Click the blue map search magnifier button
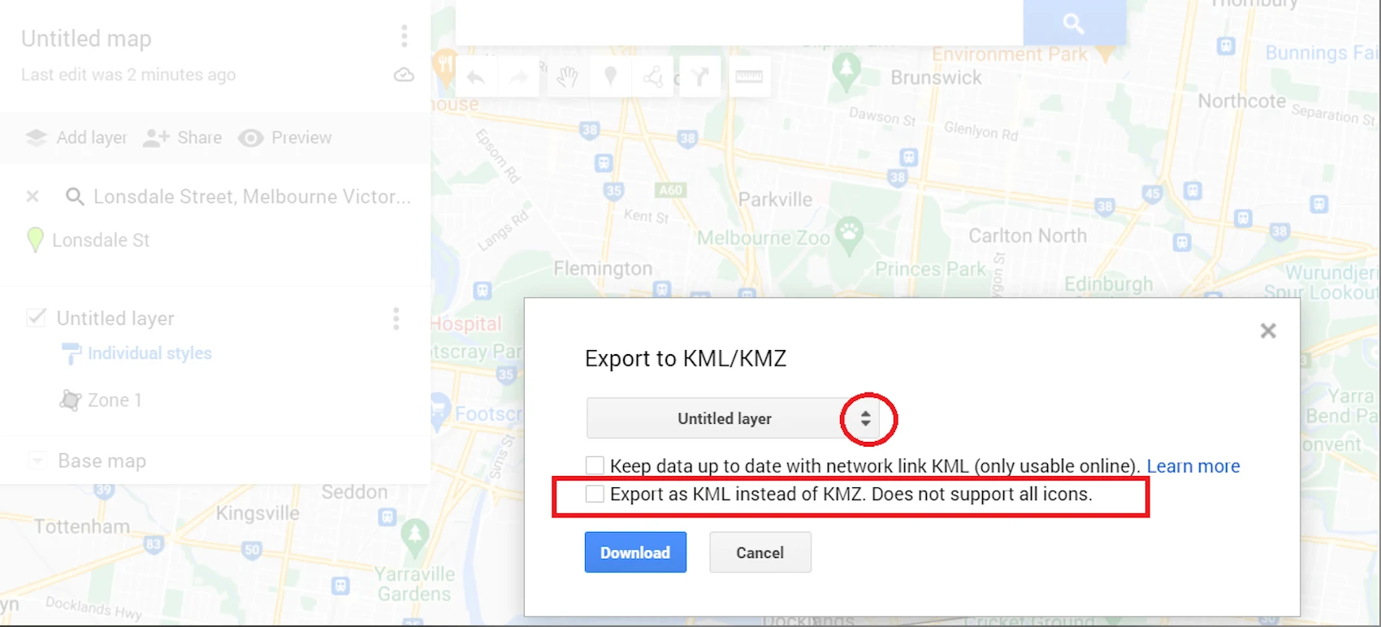 pyautogui.click(x=1074, y=23)
